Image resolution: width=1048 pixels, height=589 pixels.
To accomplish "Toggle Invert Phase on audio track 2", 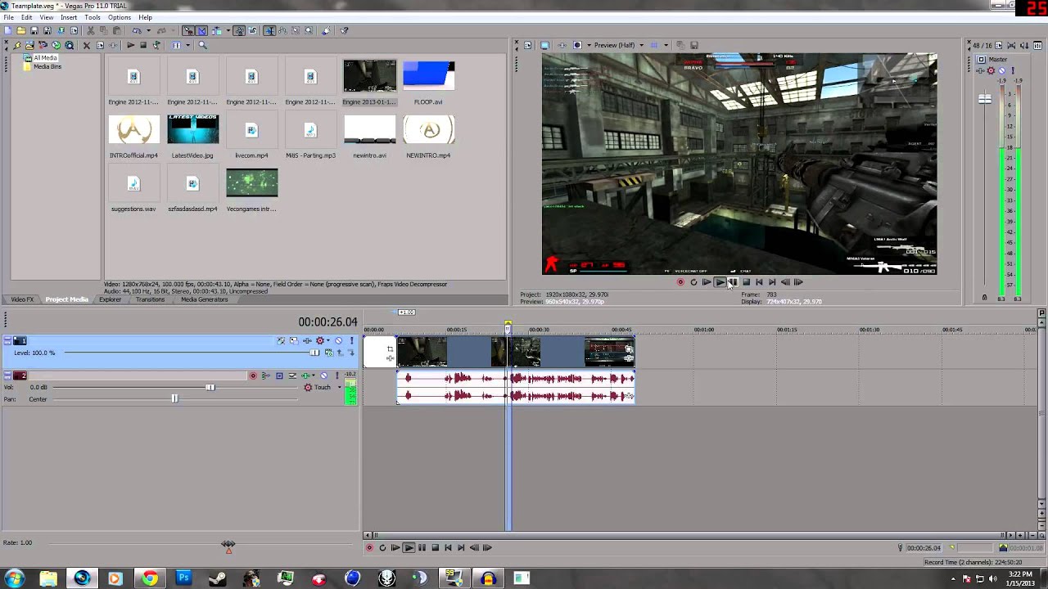I will point(266,375).
